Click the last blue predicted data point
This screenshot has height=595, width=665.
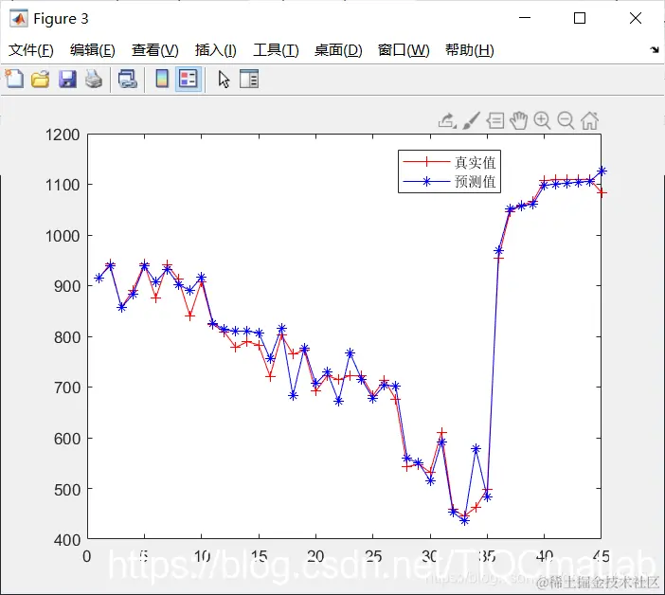point(602,171)
